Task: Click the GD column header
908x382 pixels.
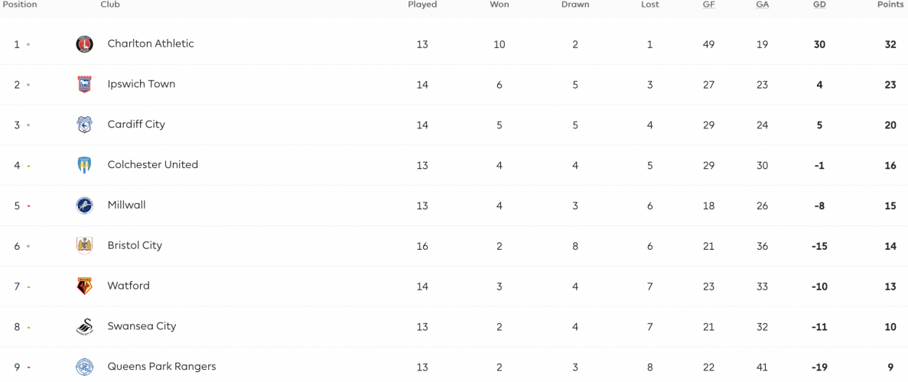Action: tap(819, 5)
